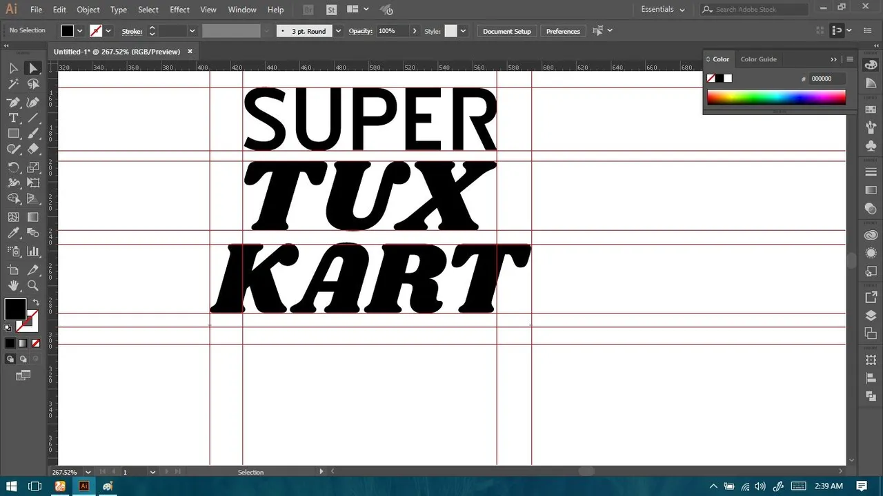883x496 pixels.
Task: Select the Zoom tool
Action: 33,286
